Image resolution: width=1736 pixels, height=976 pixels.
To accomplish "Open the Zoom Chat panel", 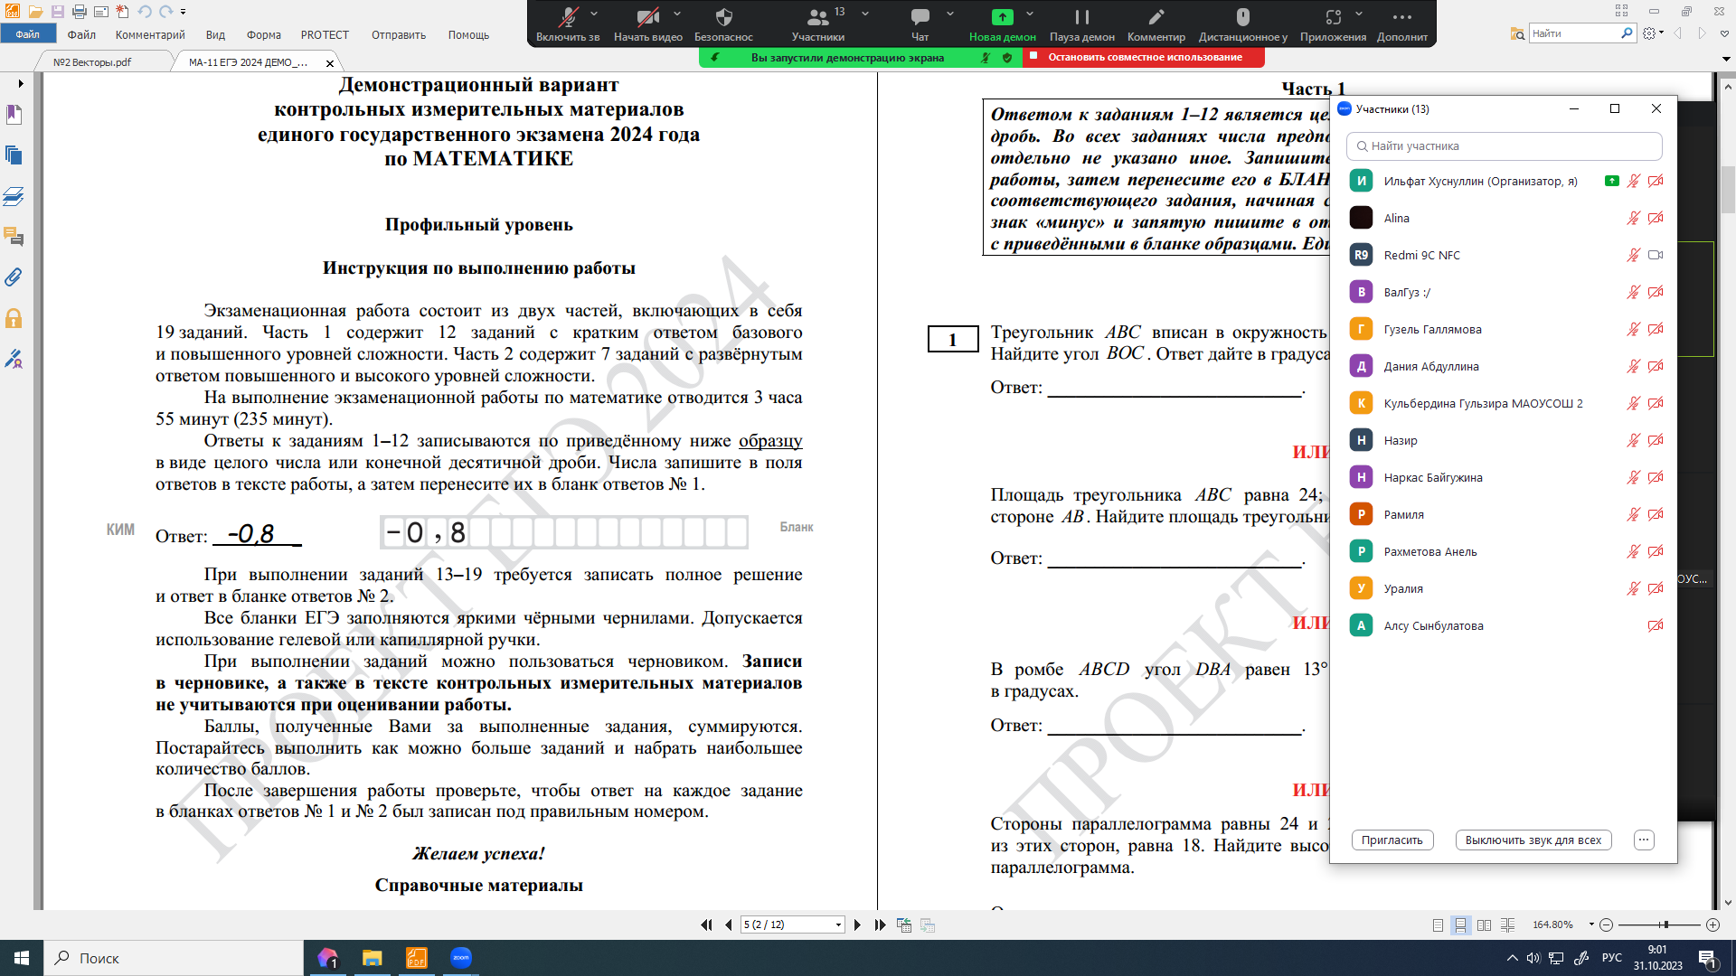I will coord(920,23).
